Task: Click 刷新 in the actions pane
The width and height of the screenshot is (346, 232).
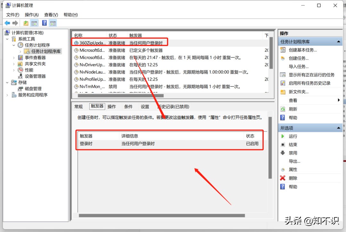Action: tap(293, 109)
